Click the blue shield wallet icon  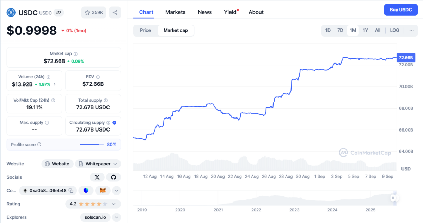[x=86, y=191]
